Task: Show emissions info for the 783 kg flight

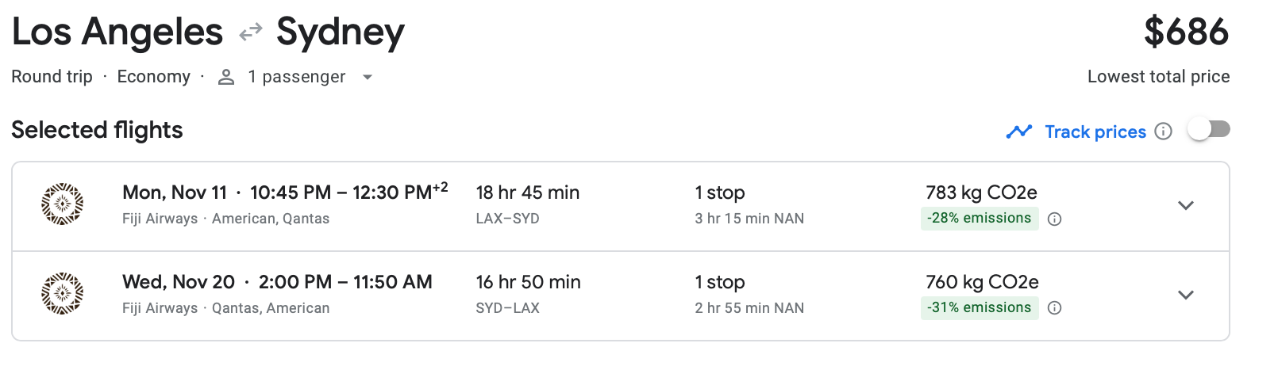Action: point(1054,219)
